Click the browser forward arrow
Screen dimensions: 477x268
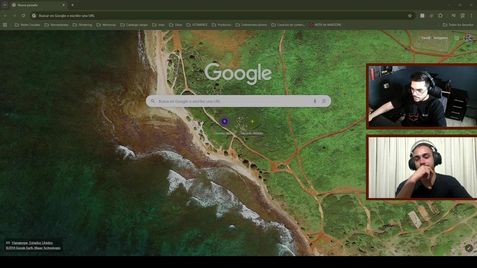click(14, 16)
